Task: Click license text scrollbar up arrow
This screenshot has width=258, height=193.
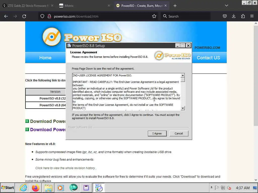Action: [183, 75]
